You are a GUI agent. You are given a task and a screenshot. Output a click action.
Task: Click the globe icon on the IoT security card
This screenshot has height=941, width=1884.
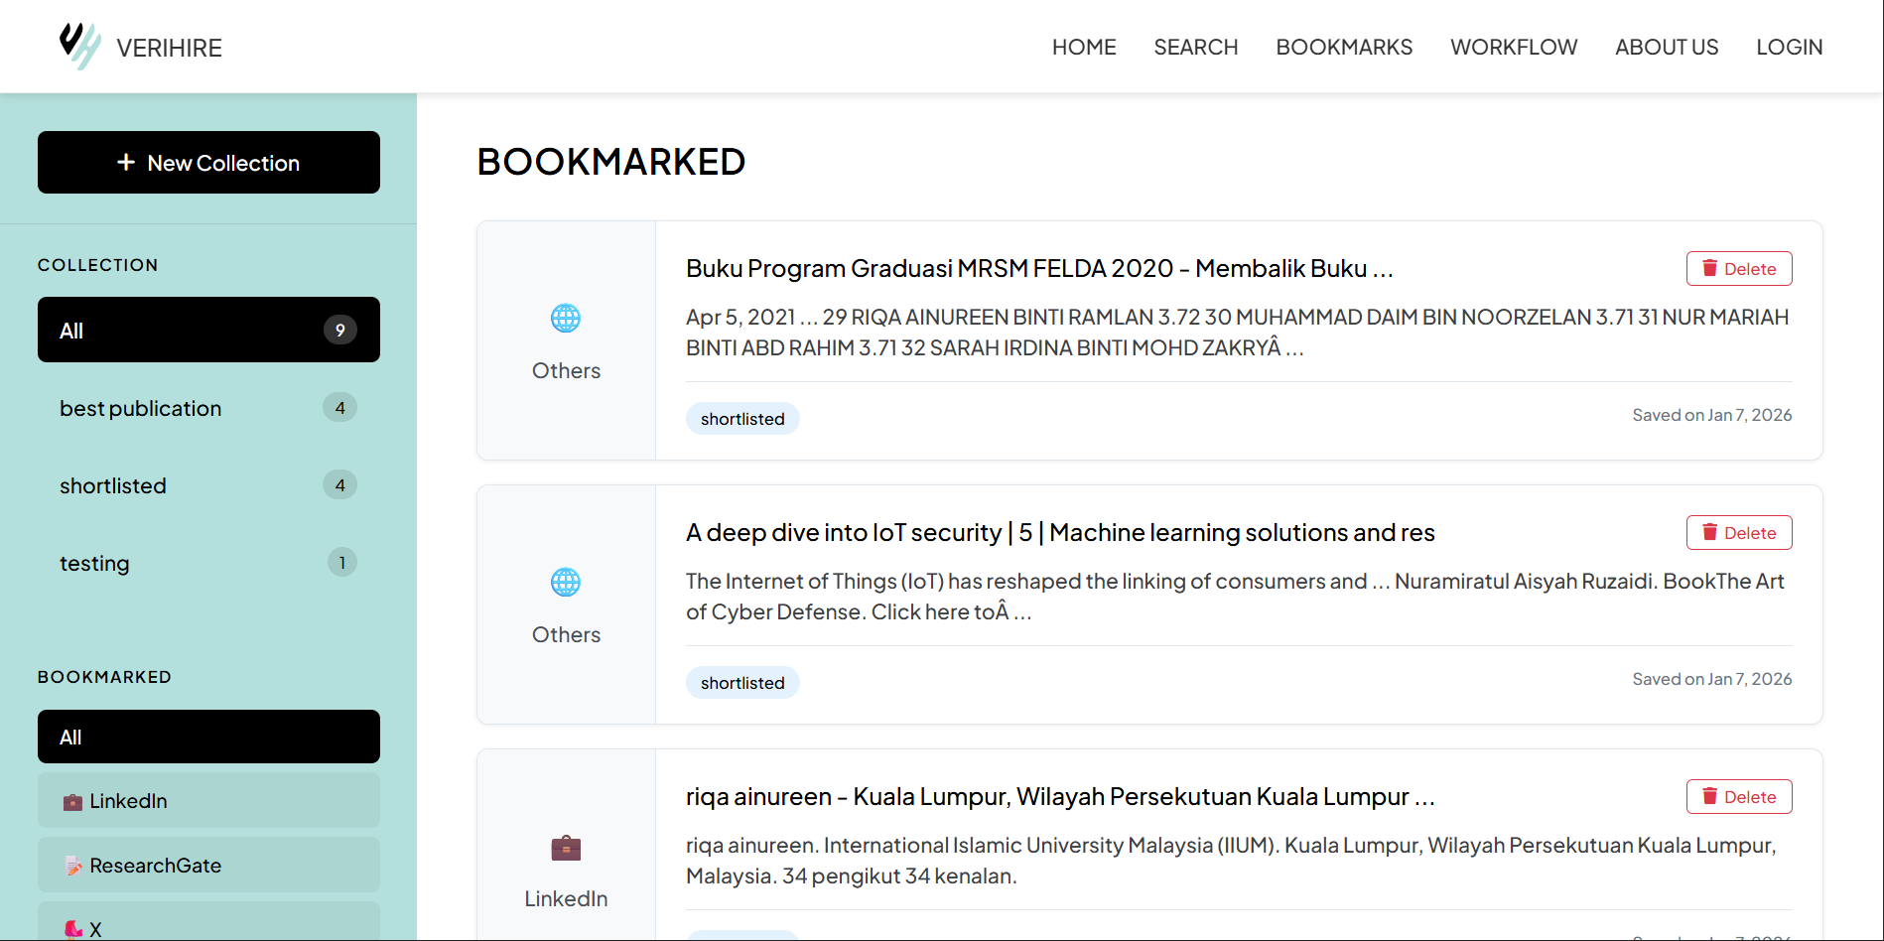566,583
